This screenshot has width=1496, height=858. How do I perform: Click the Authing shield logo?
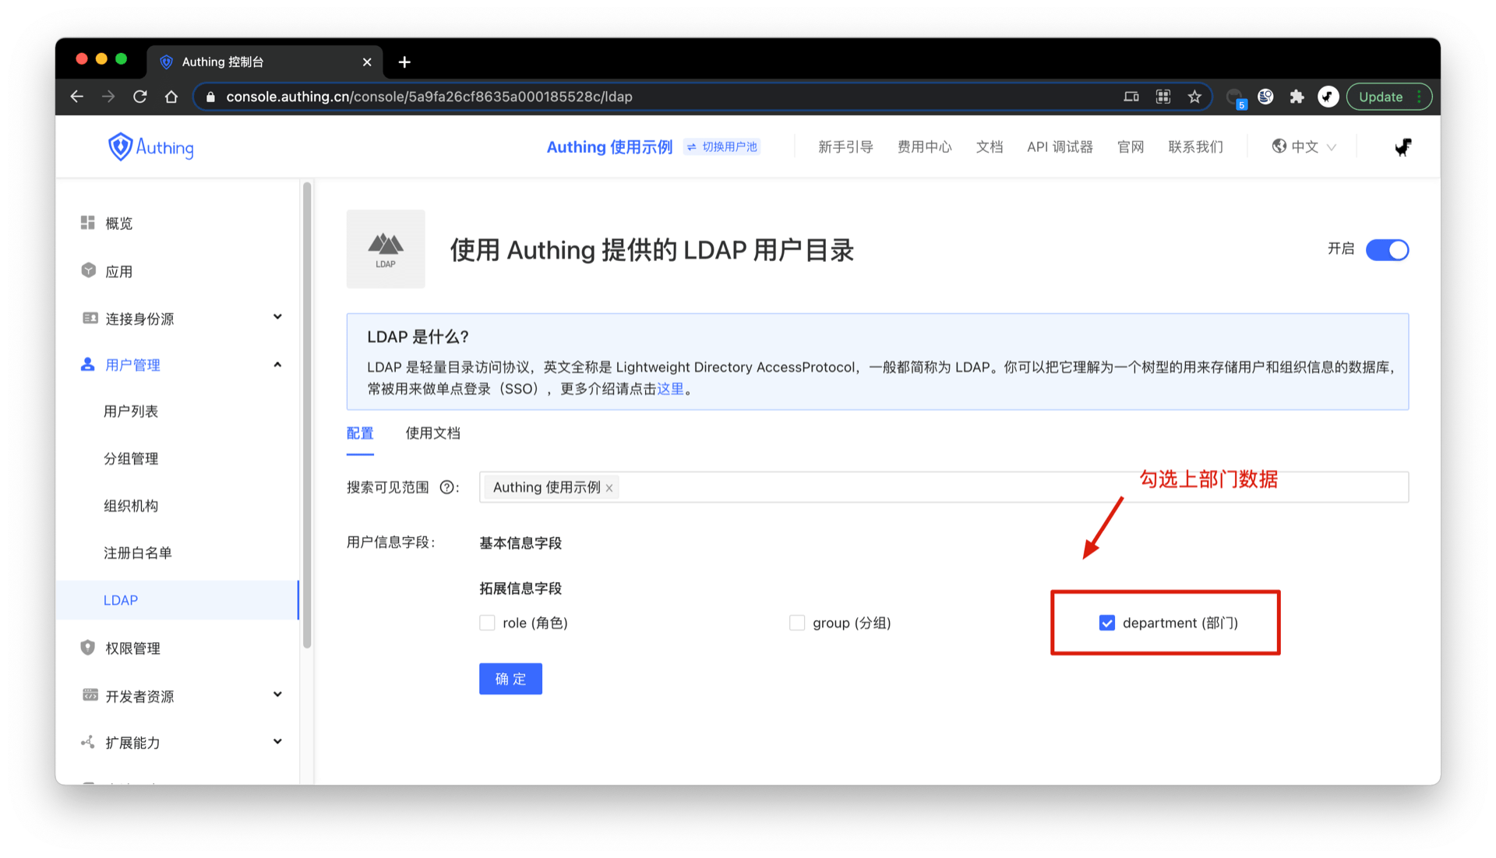click(121, 147)
